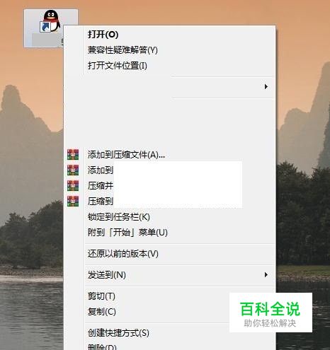Select the QQ penguin desktop shortcut icon
This screenshot has width=330, height=350.
(50, 21)
